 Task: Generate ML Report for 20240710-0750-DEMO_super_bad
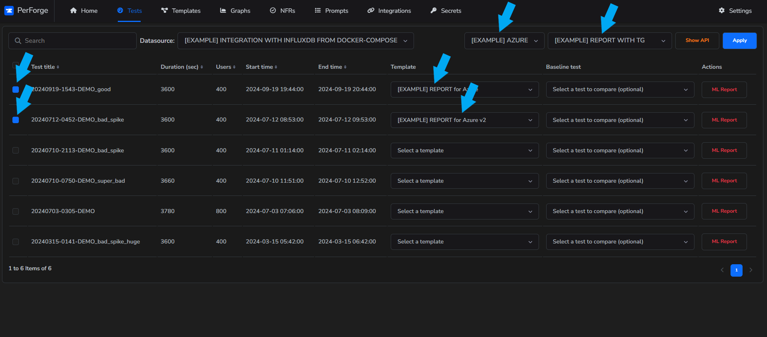724,181
